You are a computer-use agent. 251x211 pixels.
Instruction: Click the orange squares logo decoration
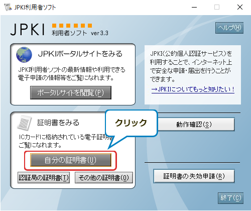(72, 26)
